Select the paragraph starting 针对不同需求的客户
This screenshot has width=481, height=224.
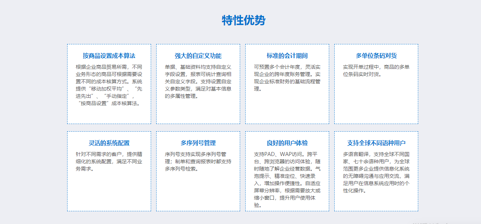pos(109,161)
